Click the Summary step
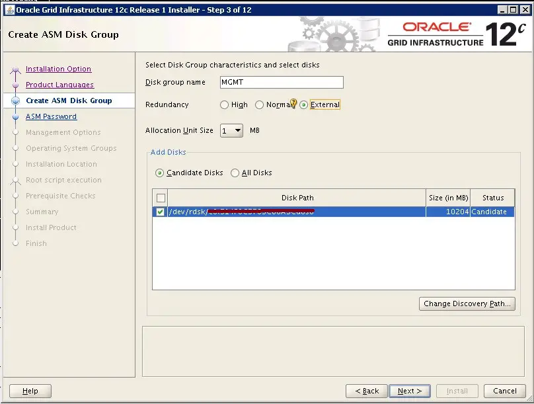 [x=42, y=212]
